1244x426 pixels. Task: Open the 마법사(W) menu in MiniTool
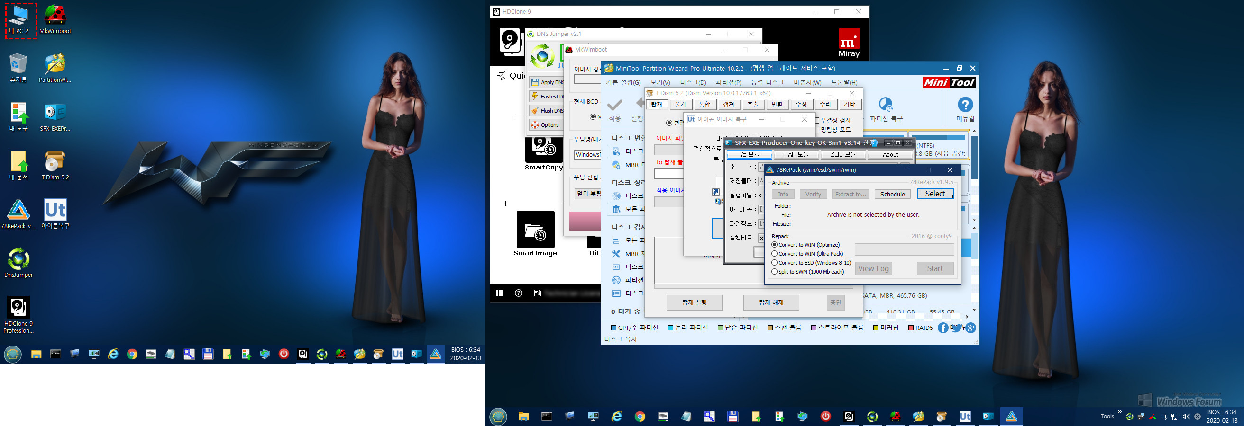click(807, 82)
